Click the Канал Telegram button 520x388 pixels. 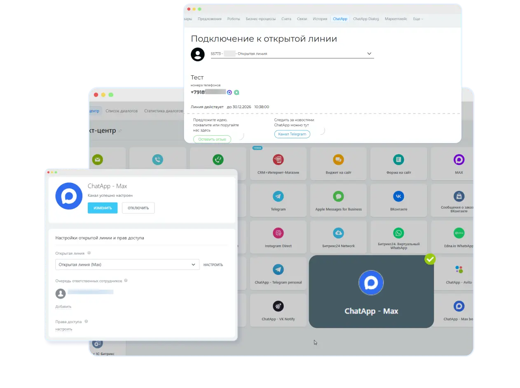[x=292, y=134]
